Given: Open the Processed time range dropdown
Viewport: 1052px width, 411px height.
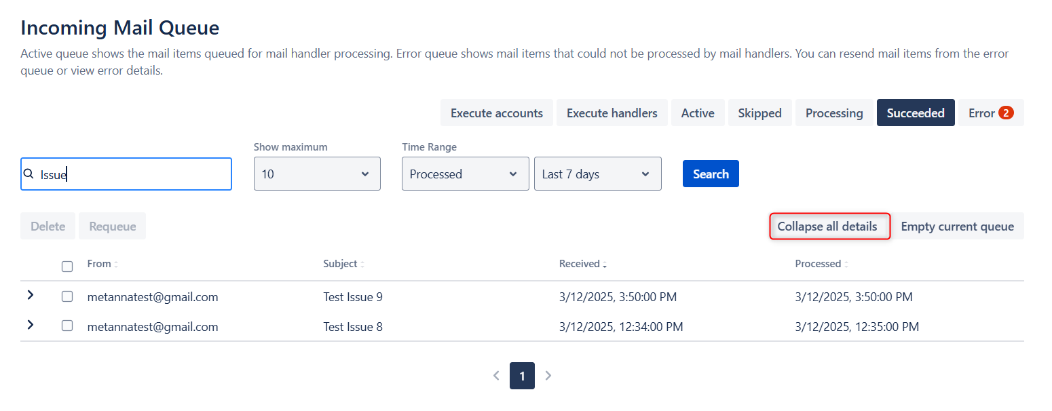Looking at the screenshot, I should coord(465,174).
